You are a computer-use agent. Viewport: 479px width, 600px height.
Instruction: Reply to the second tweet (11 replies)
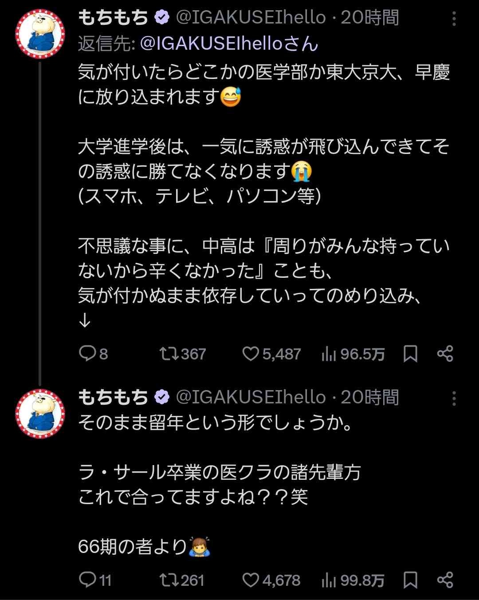coord(87,580)
